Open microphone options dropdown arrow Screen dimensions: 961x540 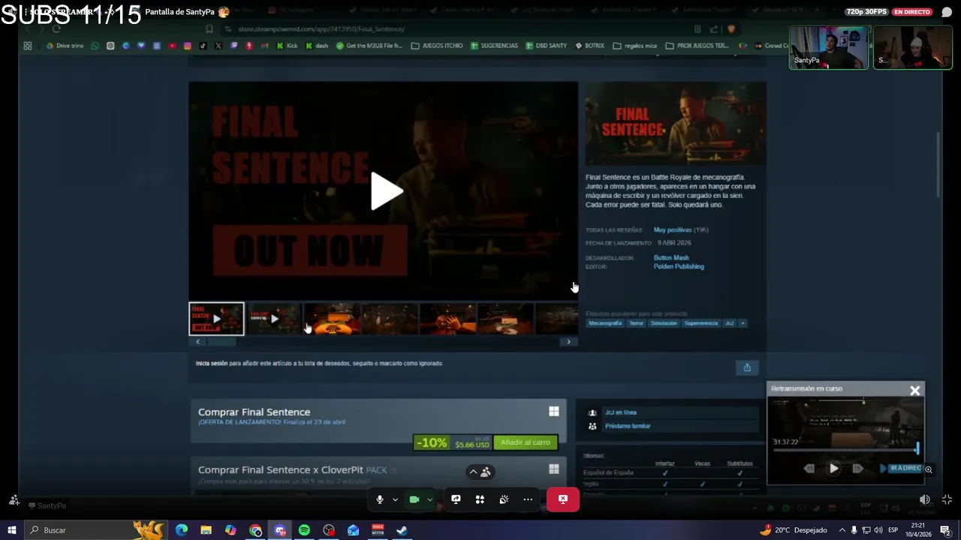pyautogui.click(x=395, y=499)
